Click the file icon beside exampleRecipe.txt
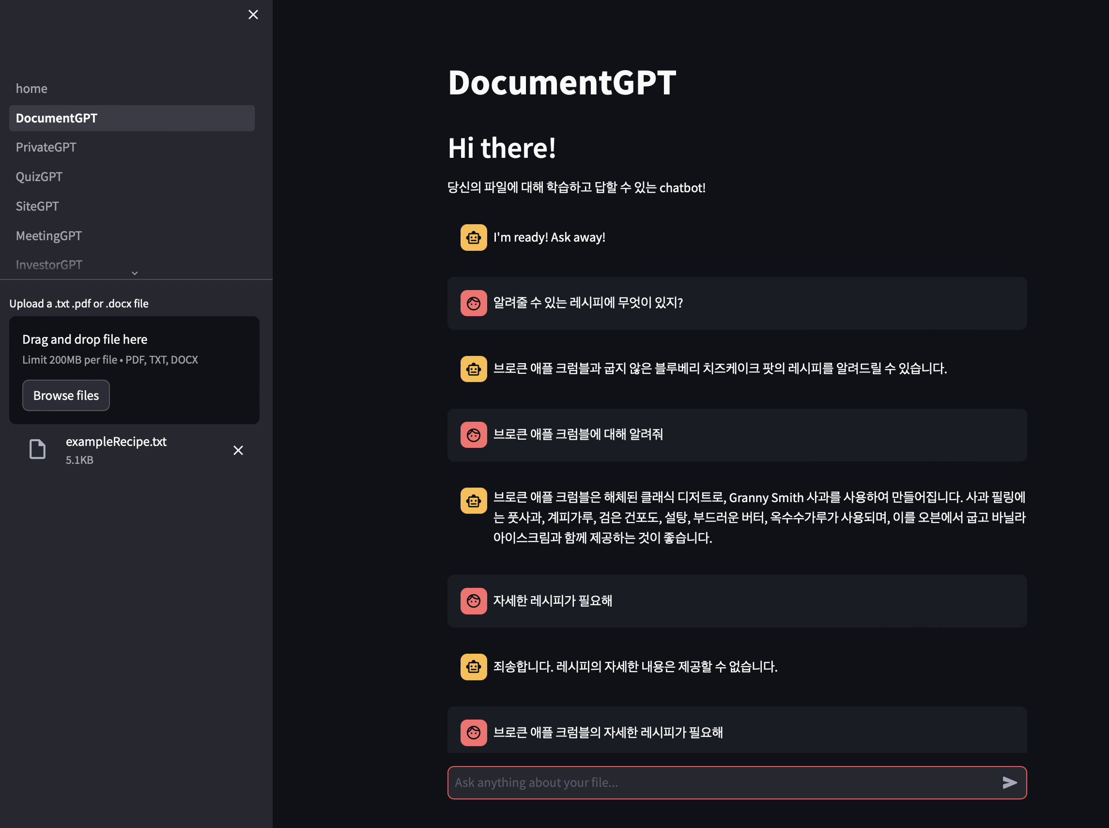This screenshot has height=828, width=1109. [38, 449]
